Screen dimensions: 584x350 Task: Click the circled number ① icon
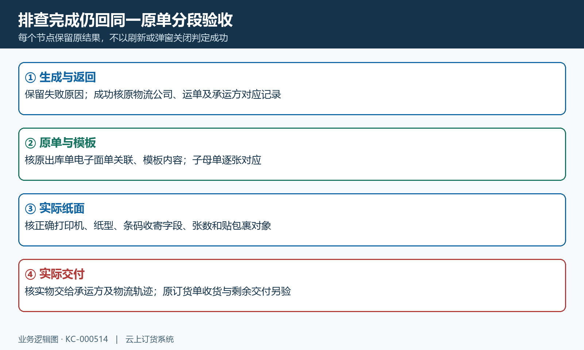coord(30,77)
